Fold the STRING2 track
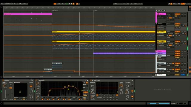Image resolution: width=191 pixels, height=107 pixels. (158, 42)
